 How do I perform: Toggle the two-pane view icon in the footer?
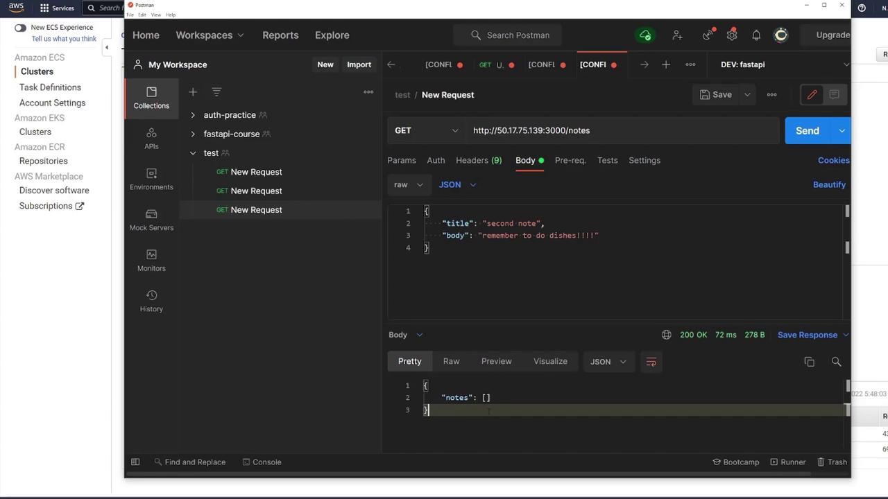135,462
